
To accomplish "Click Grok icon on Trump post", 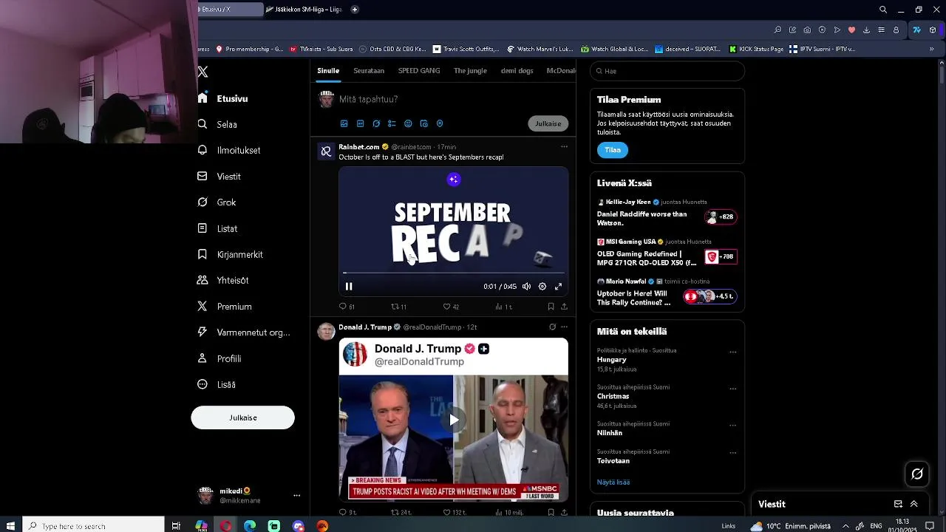I will (x=552, y=327).
